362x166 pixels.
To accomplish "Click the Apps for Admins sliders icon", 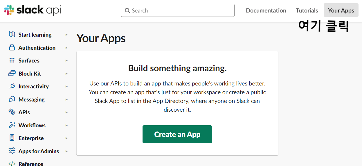I will [12, 151].
